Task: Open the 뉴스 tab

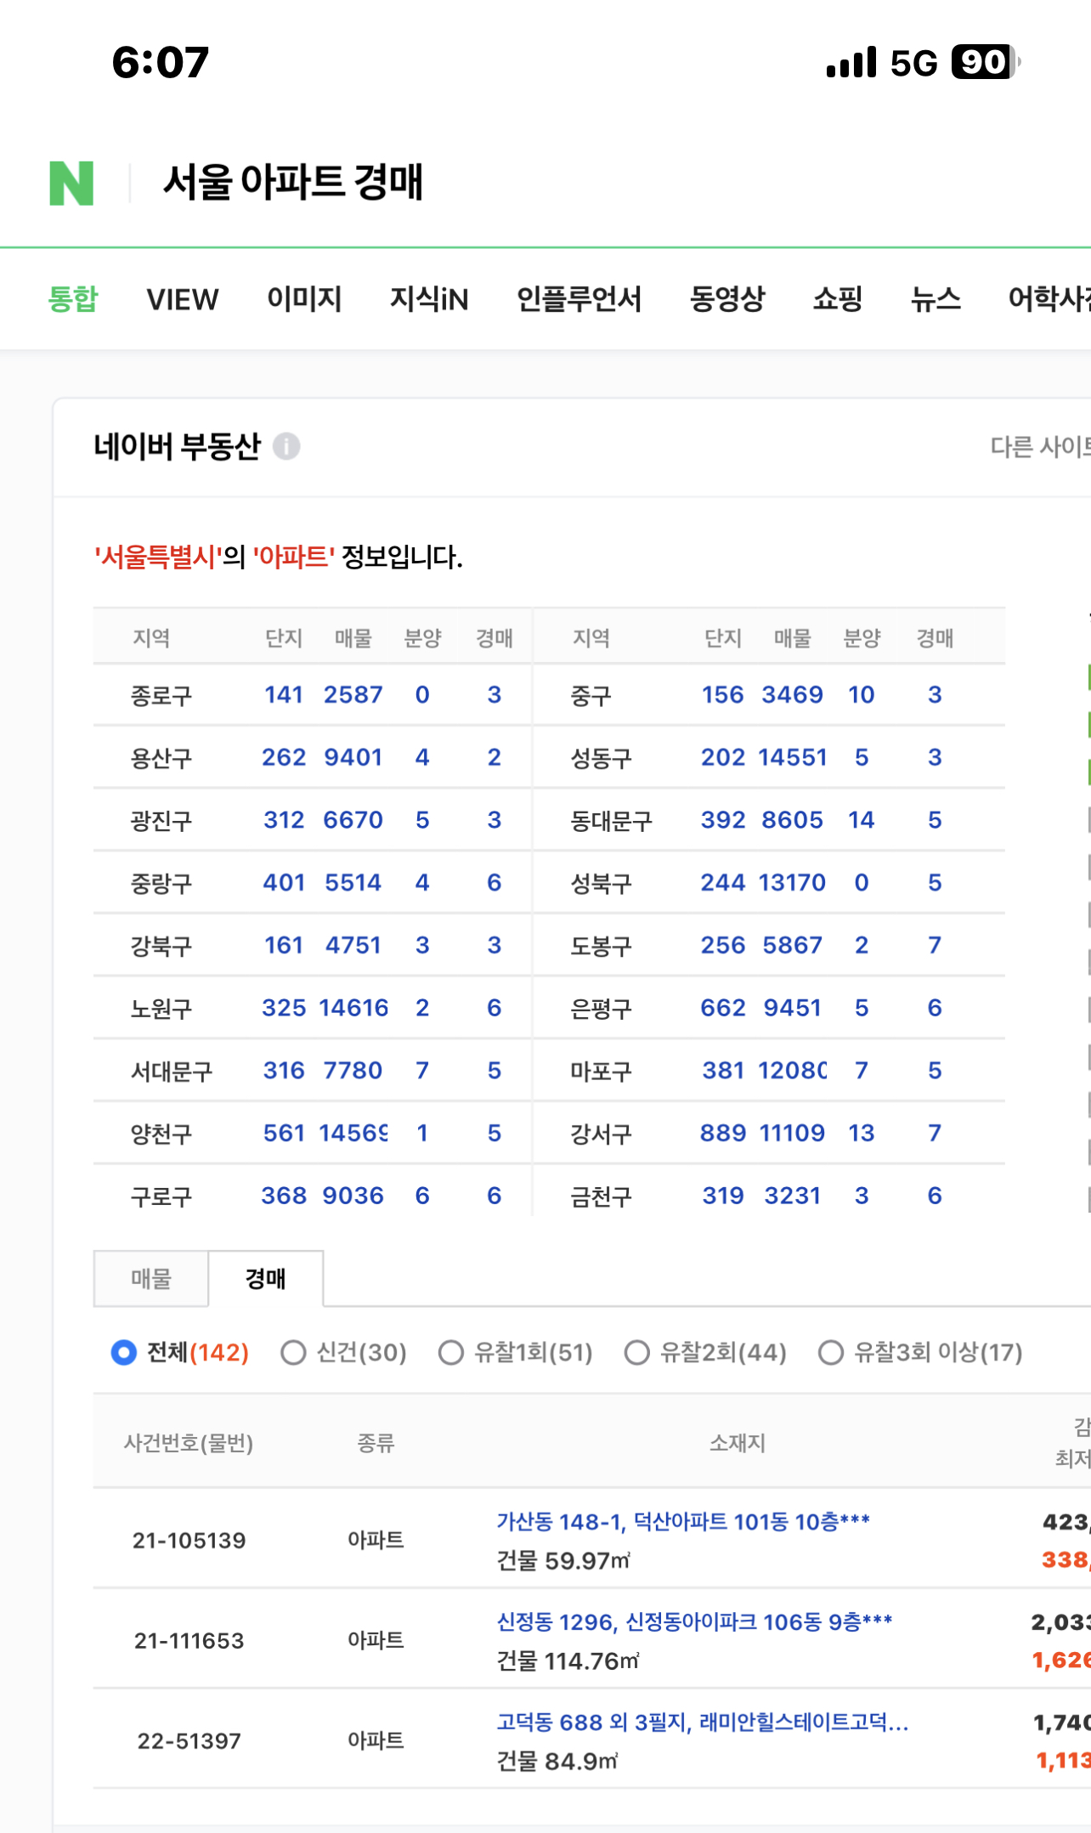Action: coord(936,299)
